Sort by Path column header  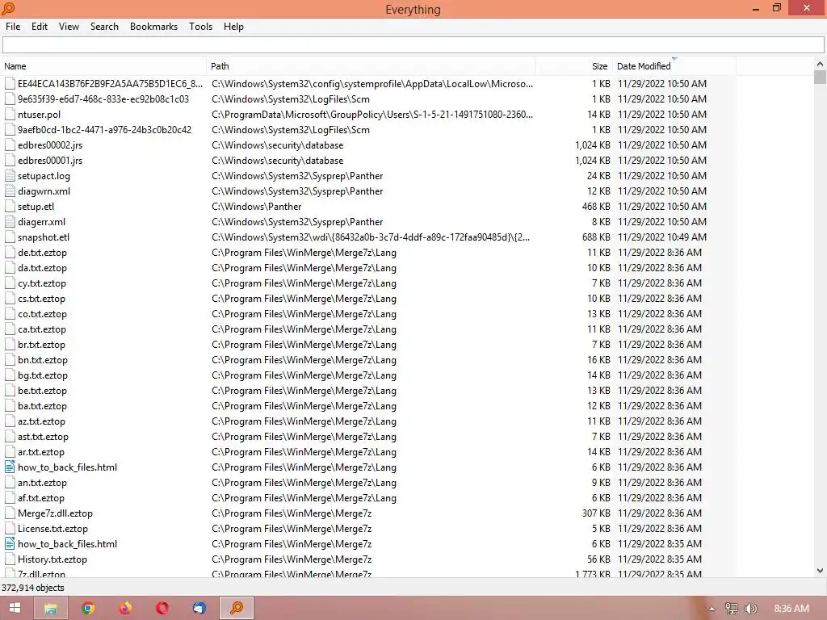coord(371,66)
